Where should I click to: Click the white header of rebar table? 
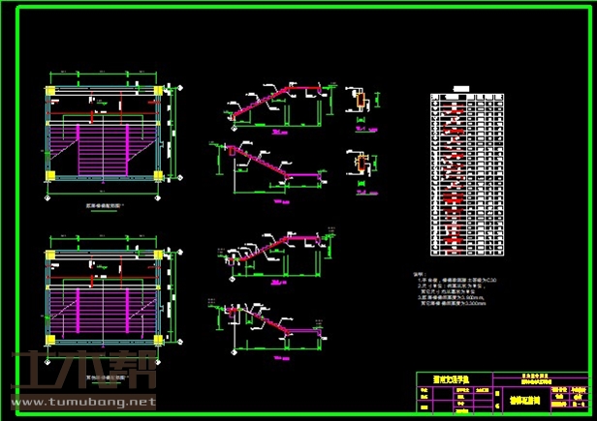click(x=467, y=97)
